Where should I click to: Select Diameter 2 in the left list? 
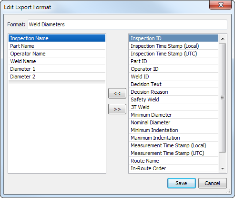point(57,77)
